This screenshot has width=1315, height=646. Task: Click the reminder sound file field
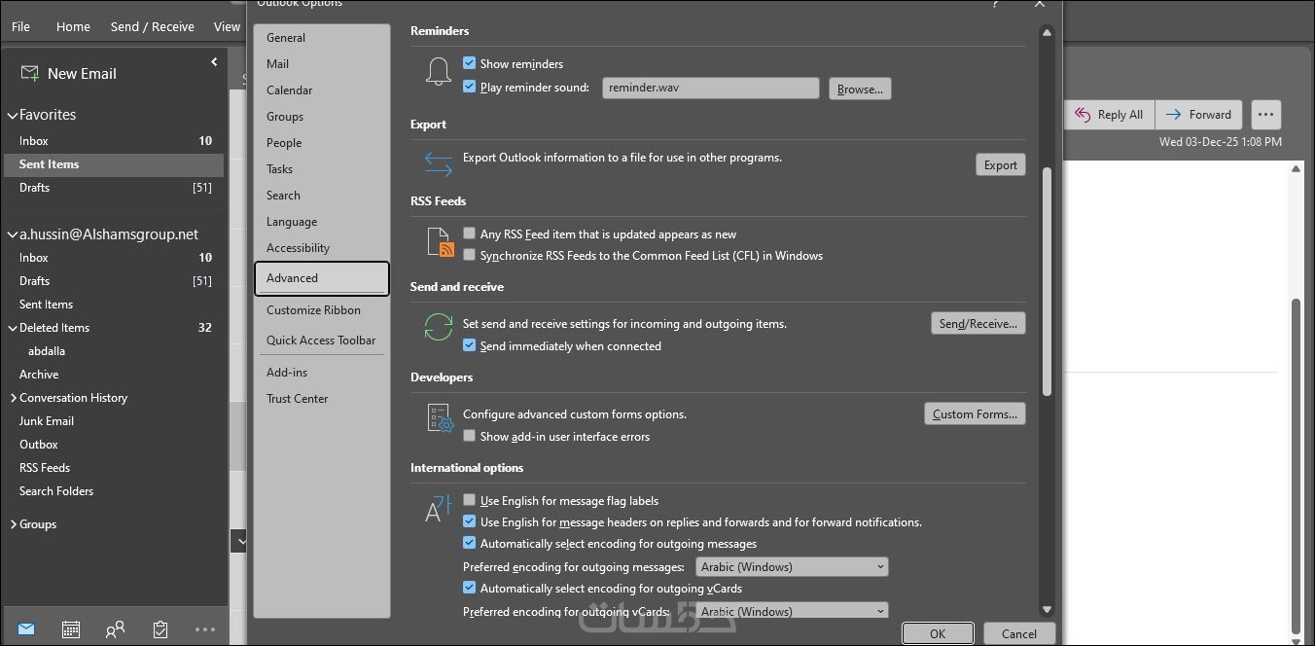[x=711, y=88]
